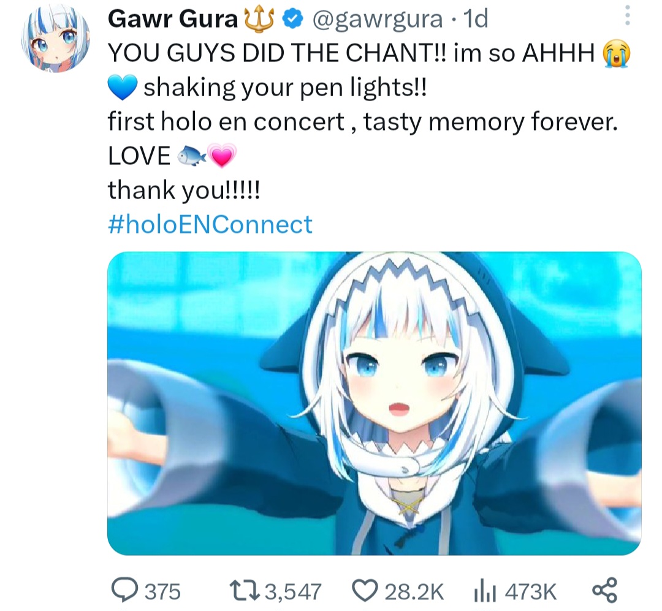Retweet this post using the retweet icon
662x611 pixels.
tap(243, 590)
